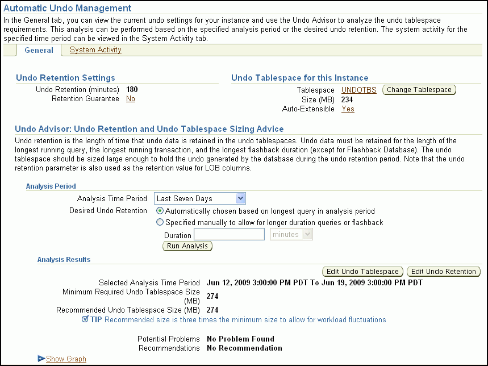Image resolution: width=488 pixels, height=366 pixels.
Task: Switch to the General tab
Action: [x=39, y=50]
